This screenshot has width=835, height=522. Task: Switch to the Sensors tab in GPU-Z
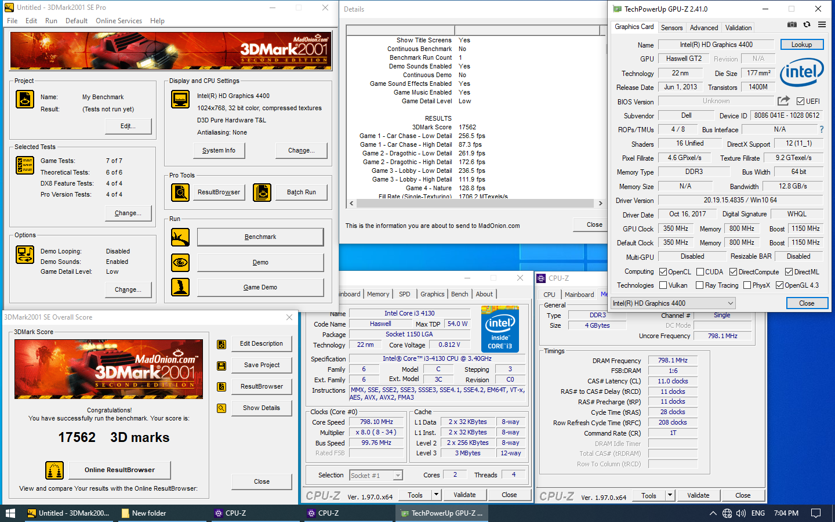coord(671,28)
